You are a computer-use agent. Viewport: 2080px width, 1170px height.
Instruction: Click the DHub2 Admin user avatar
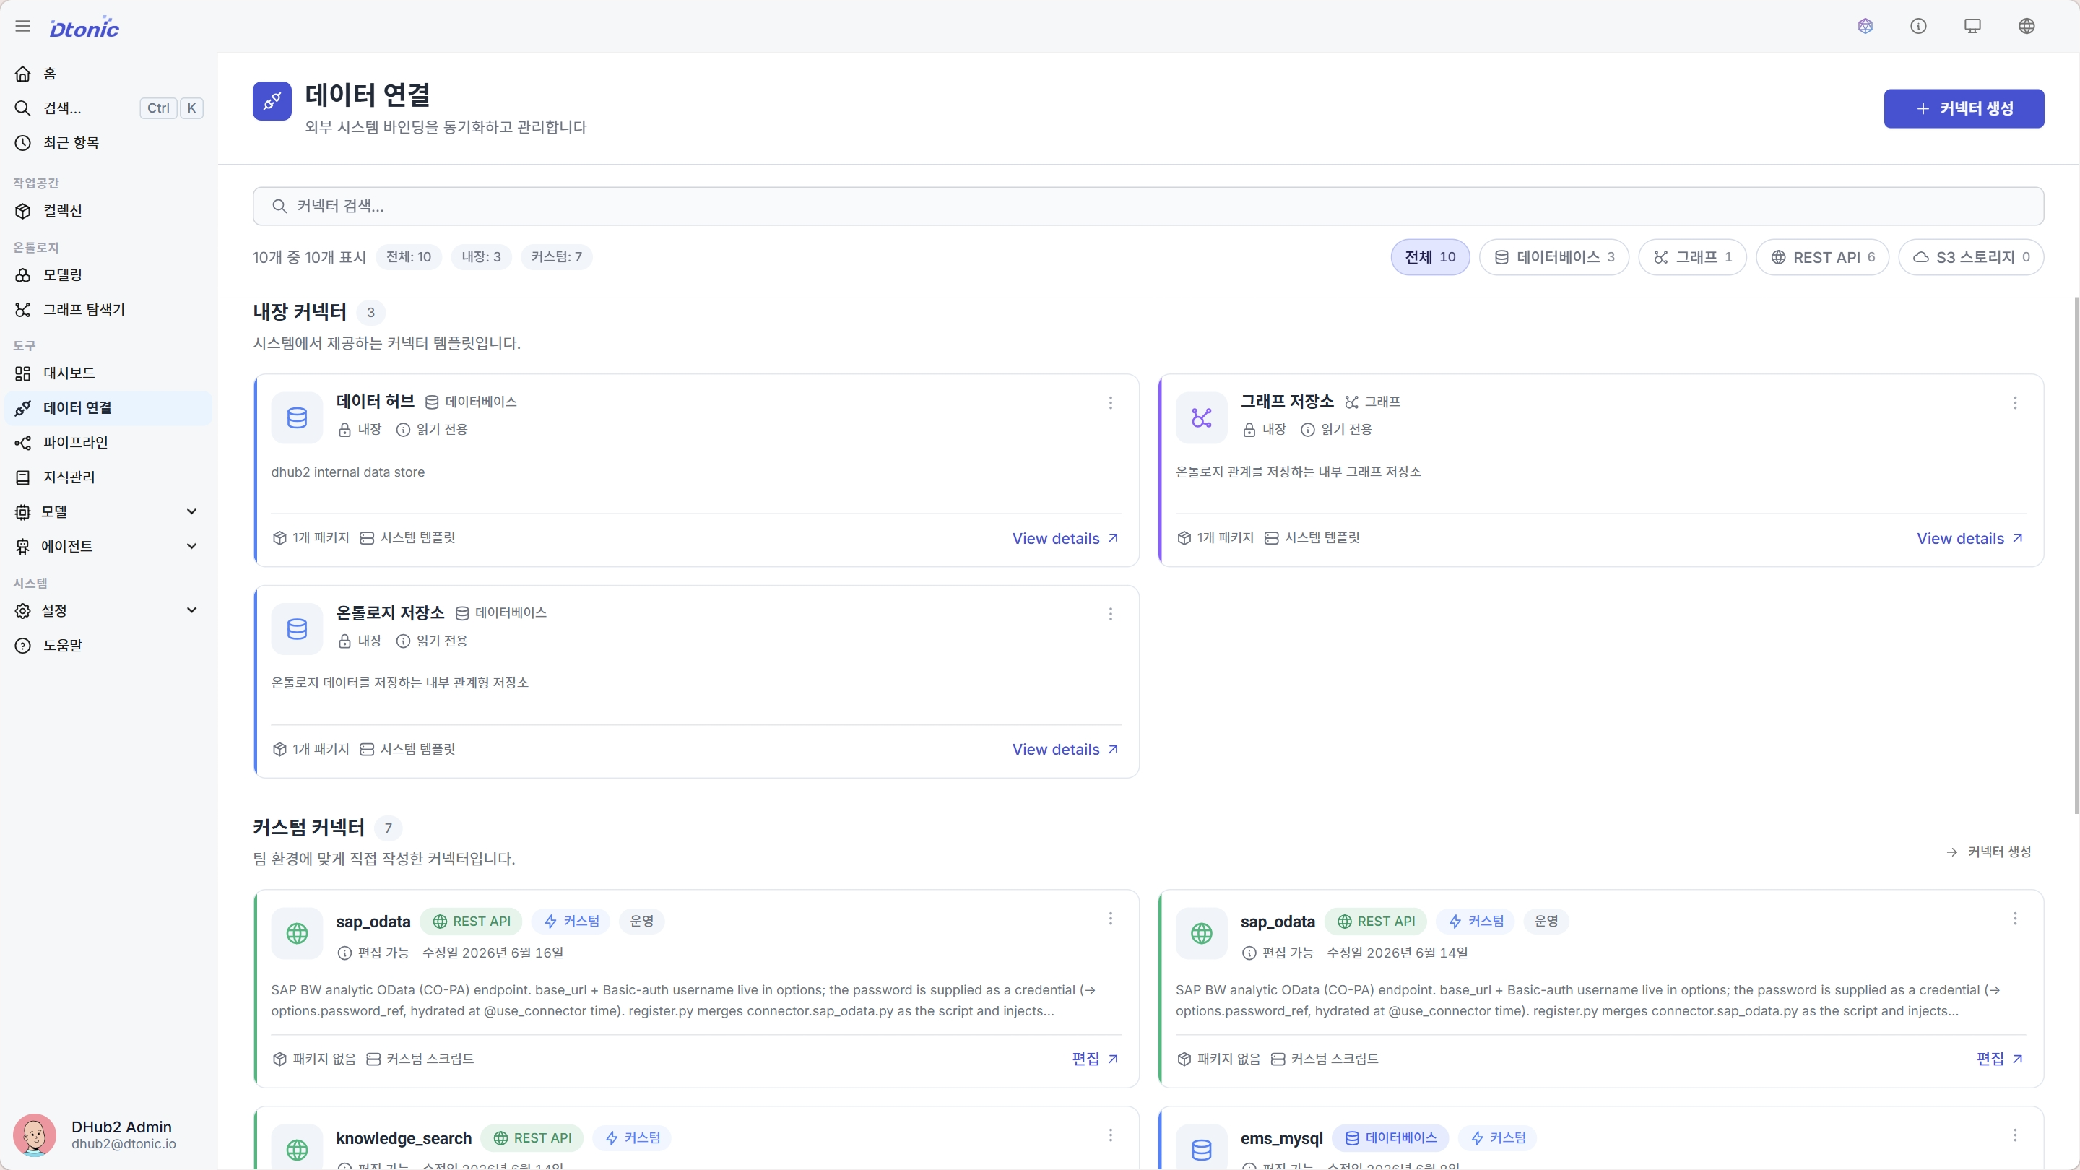(x=34, y=1135)
